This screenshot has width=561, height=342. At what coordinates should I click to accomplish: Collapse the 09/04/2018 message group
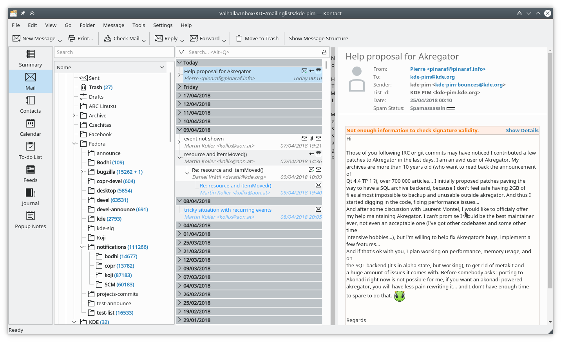tap(179, 130)
